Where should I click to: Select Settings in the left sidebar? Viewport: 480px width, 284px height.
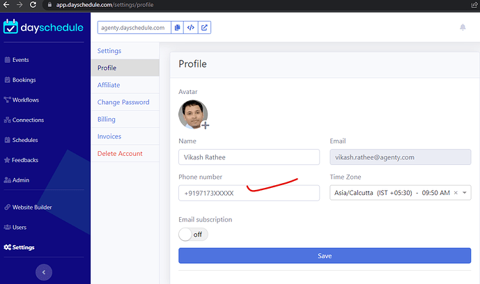(19, 247)
